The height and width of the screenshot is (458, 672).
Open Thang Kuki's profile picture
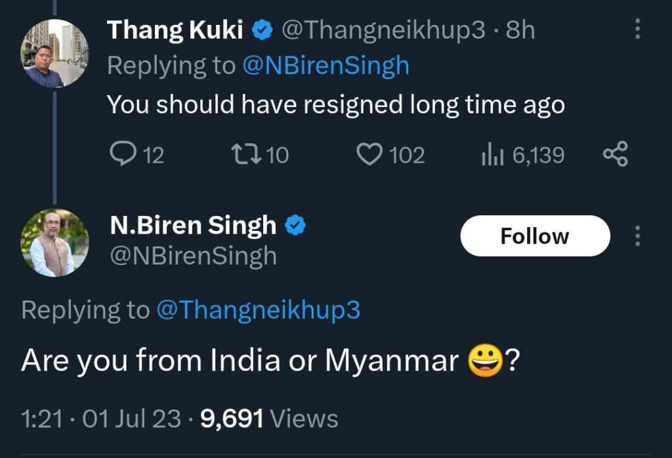coord(54,54)
